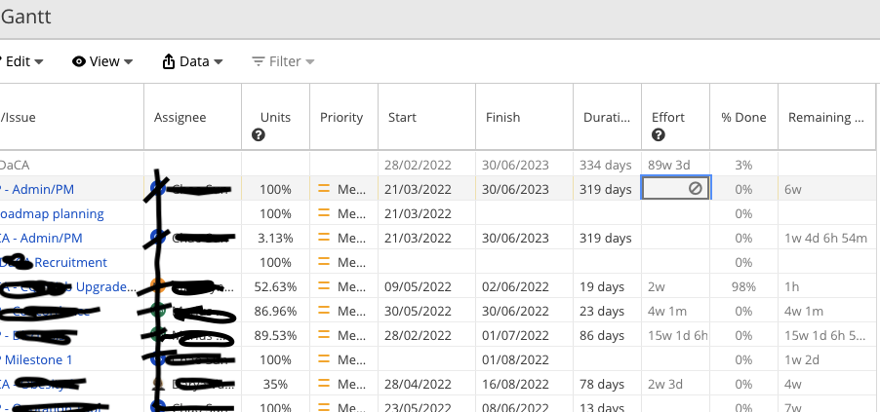880x412 pixels.
Task: Click medium priority icon in 3.13% row
Action: 323,238
